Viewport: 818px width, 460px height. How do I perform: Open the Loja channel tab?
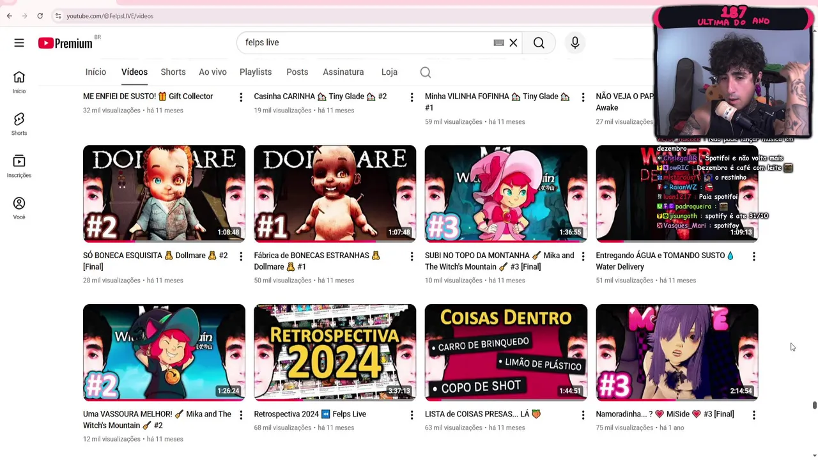[x=389, y=72]
